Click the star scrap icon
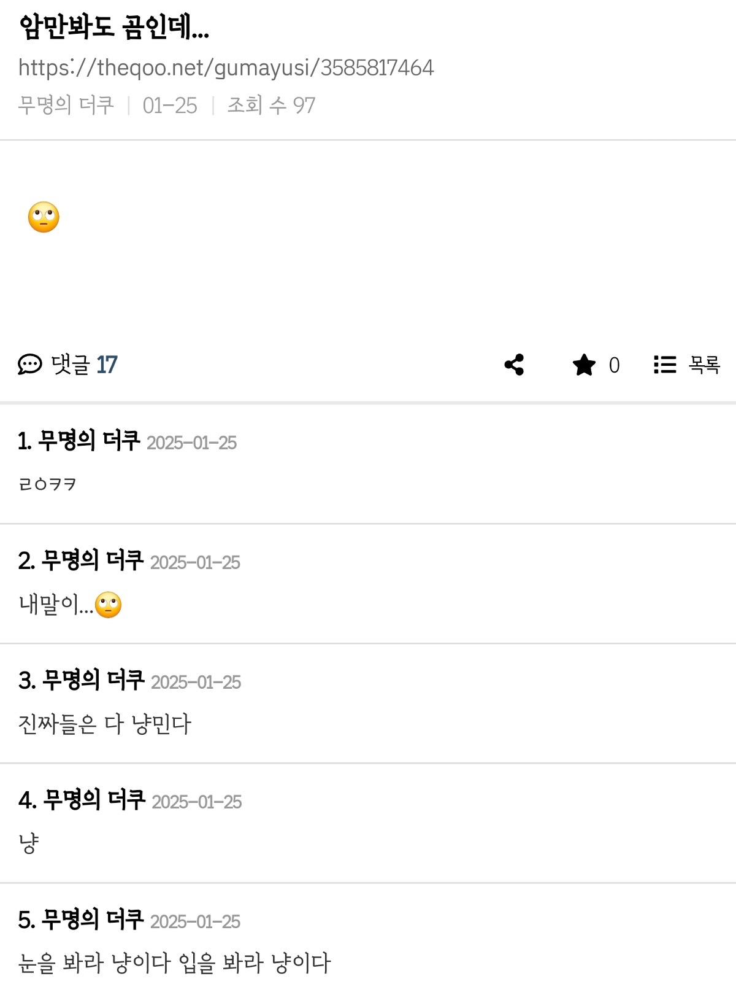 click(584, 365)
